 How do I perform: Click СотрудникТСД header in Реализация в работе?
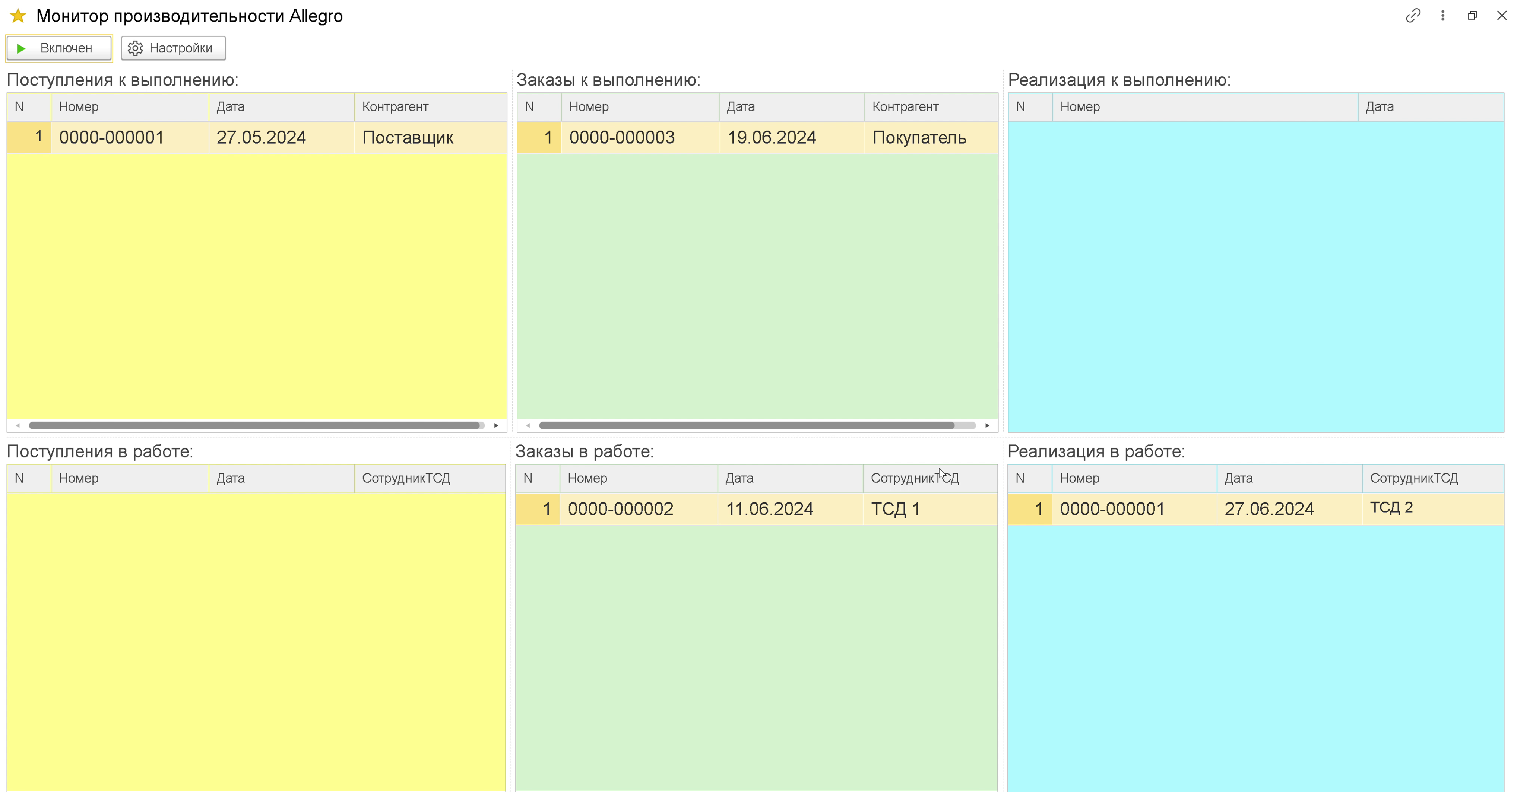(x=1433, y=478)
